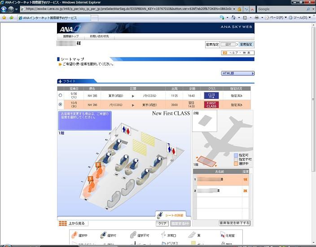Click seat marker 1 on seat map
Screen dimensions: 316x247
click(x=90, y=179)
